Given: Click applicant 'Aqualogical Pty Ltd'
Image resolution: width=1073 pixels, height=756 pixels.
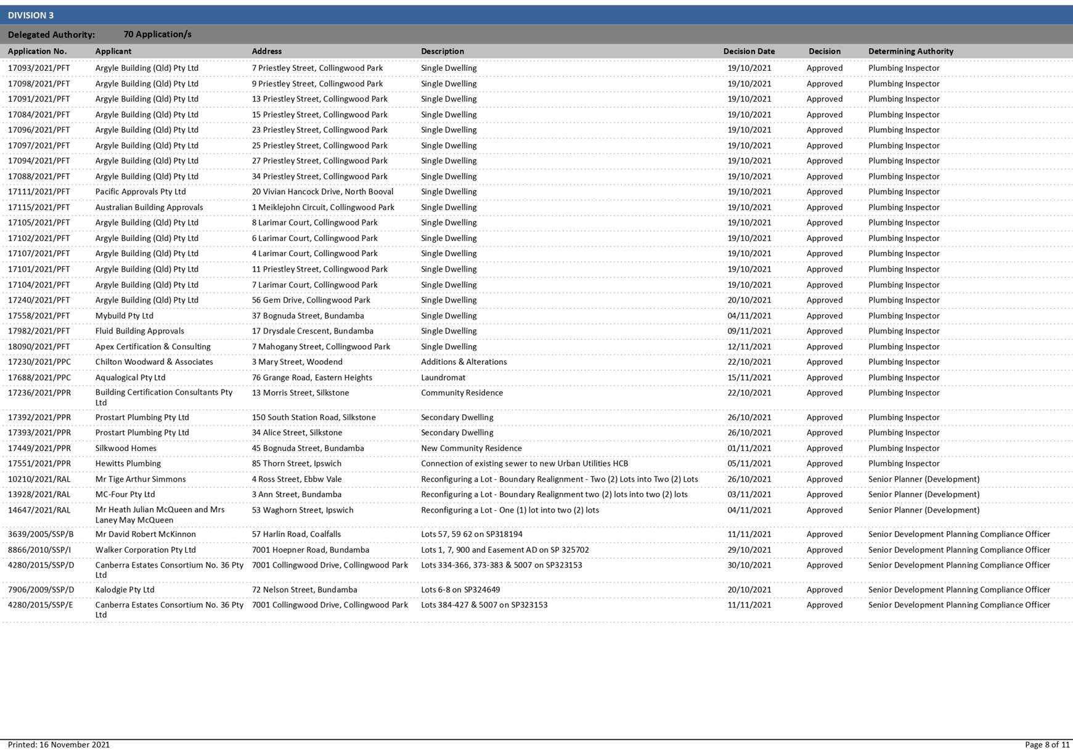Looking at the screenshot, I should point(130,378).
